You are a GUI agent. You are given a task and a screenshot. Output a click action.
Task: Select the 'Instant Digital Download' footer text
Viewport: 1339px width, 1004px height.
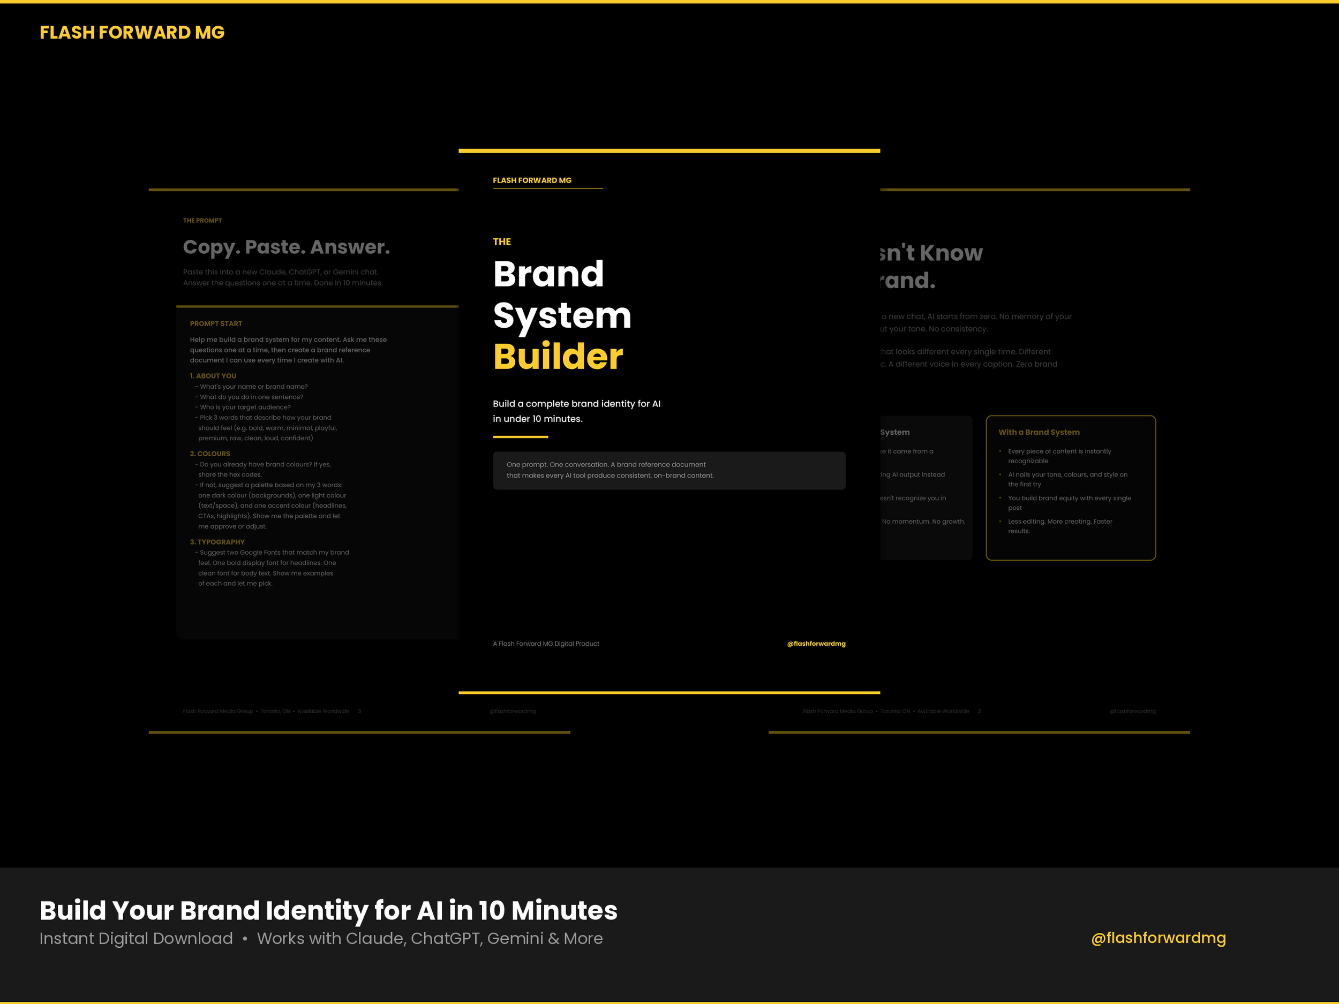click(x=136, y=939)
